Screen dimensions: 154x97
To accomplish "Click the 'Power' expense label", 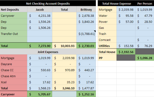I will (x=107, y=21).
